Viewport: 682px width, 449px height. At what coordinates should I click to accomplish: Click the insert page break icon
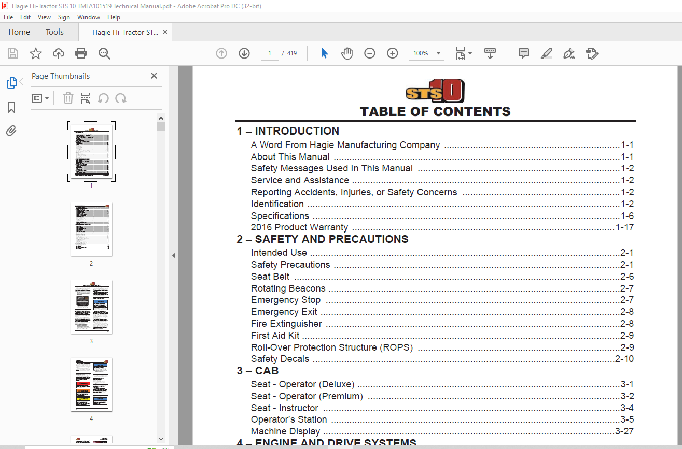click(86, 98)
